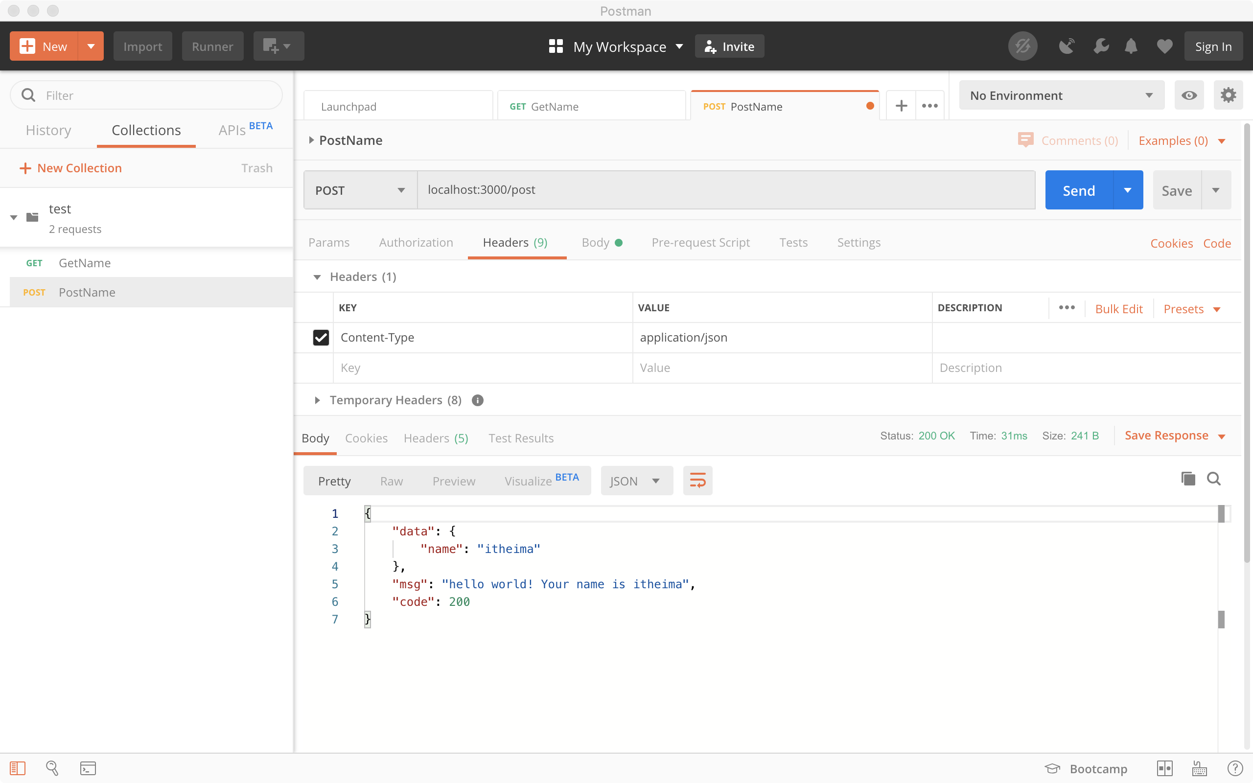Open the No Environment dropdown
This screenshot has height=783, width=1253.
pos(1062,95)
